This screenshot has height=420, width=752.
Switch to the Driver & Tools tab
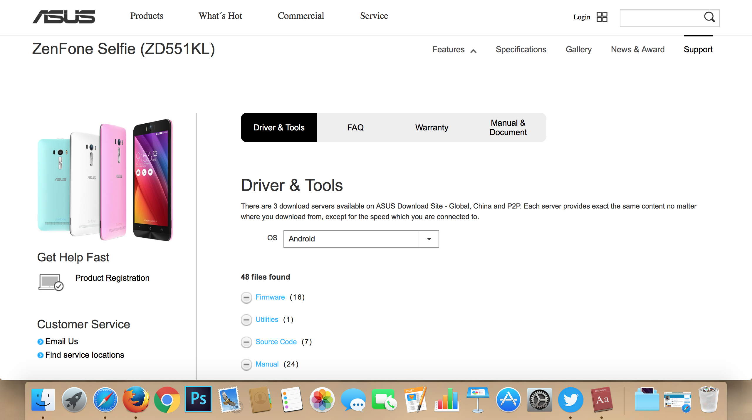[279, 127]
